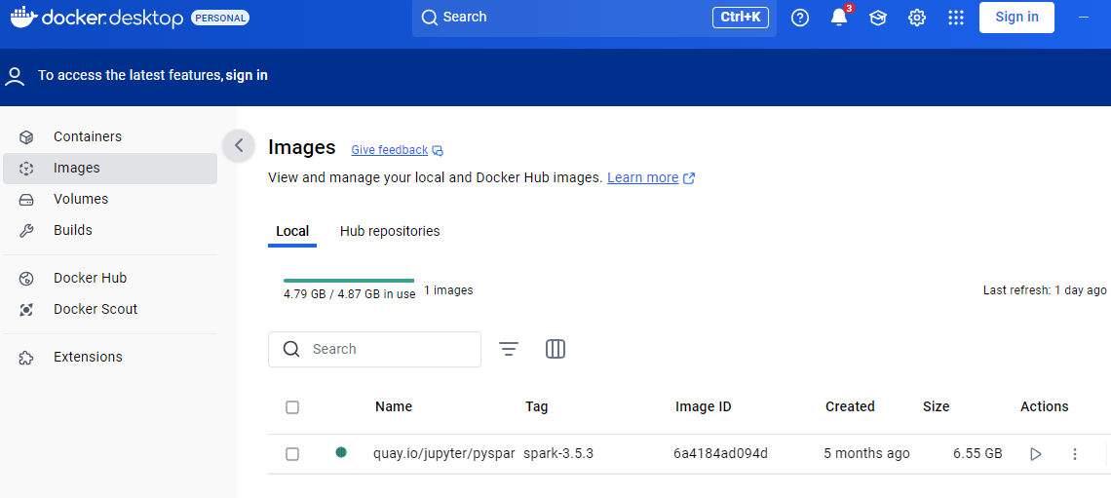Sort by the Created column header
Viewport: 1111px width, 498px height.
coord(850,406)
